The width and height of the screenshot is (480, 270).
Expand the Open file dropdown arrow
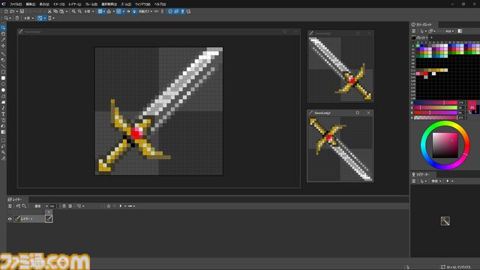(x=16, y=11)
